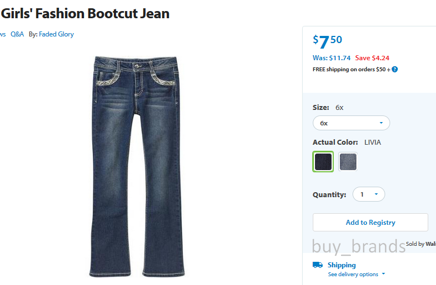Viewport: 436px width, 285px height.
Task: Click the Size dropdown arrow icon
Action: 381,123
